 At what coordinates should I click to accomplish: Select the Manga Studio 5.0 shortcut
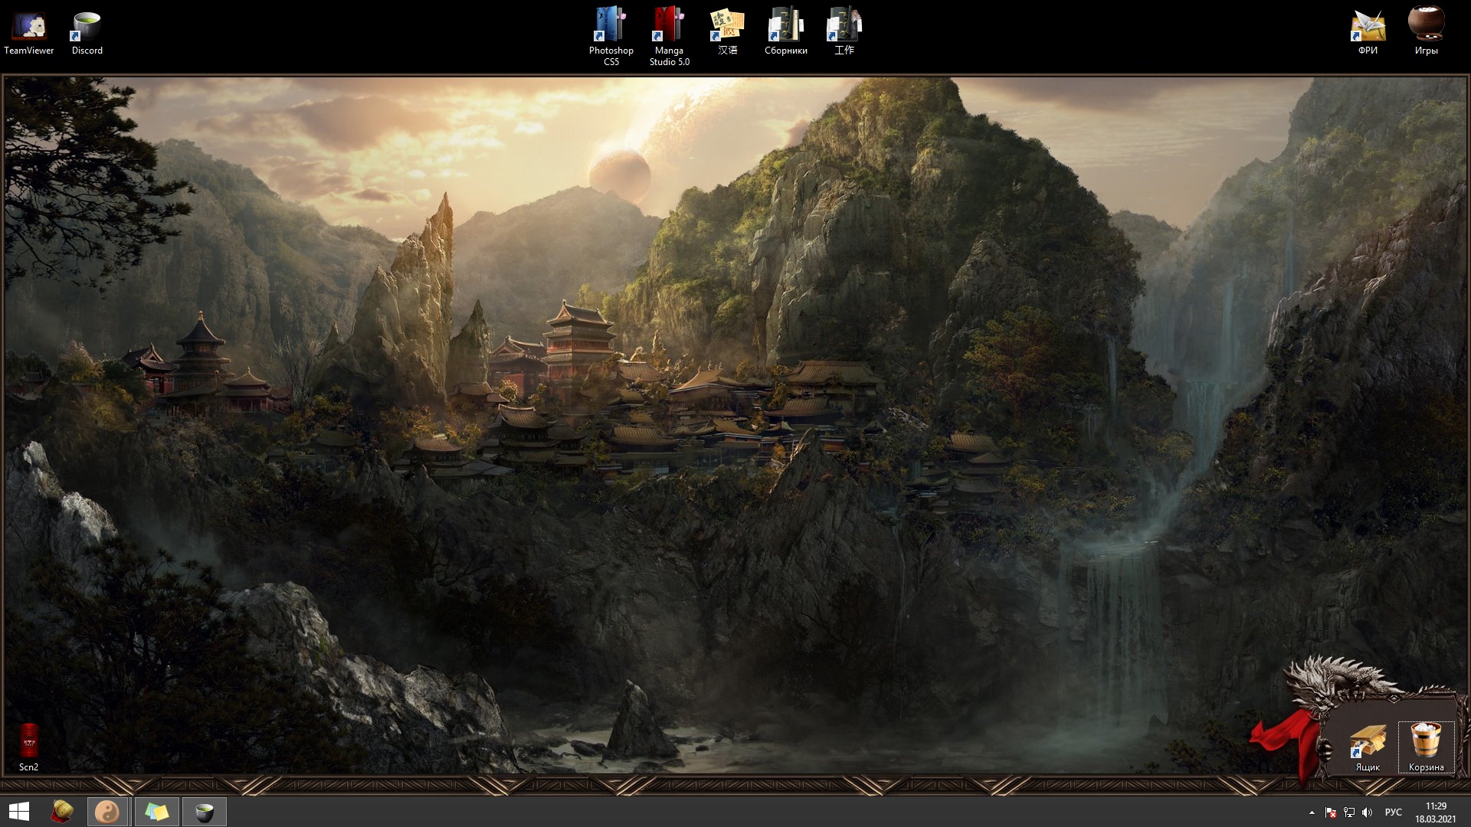[x=669, y=36]
